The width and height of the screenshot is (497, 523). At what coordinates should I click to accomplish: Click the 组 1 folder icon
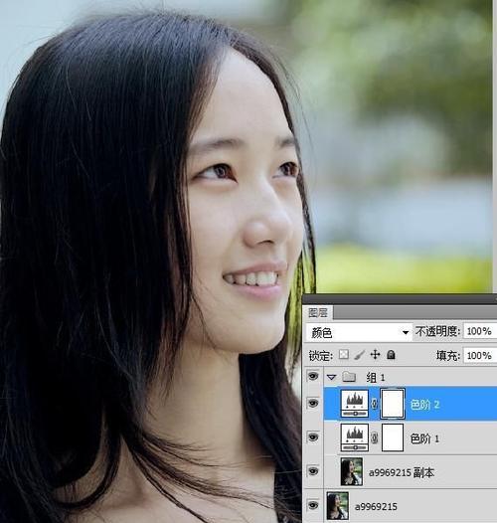click(349, 377)
